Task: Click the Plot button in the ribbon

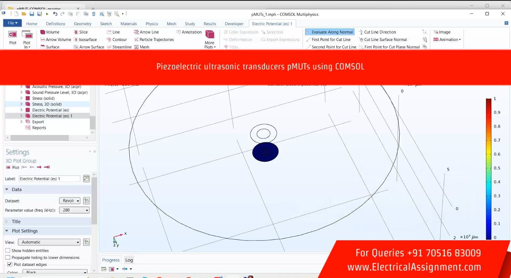Action: (x=13, y=38)
